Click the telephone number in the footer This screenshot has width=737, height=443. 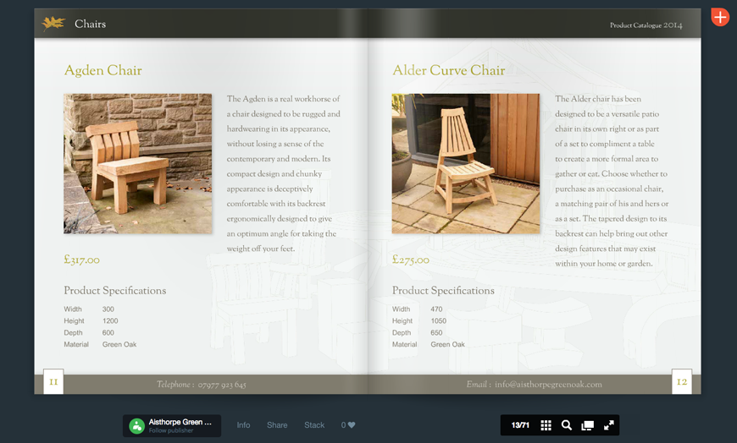(x=222, y=385)
